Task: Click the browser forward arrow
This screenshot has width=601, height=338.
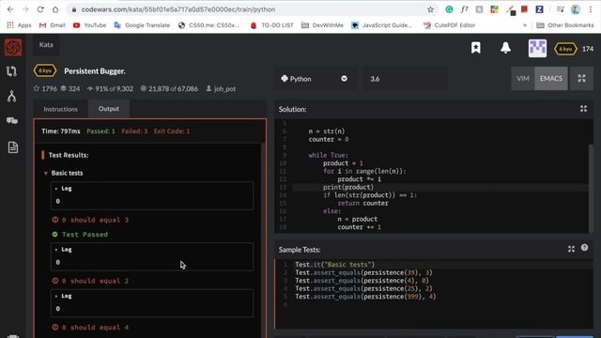Action: coord(25,9)
